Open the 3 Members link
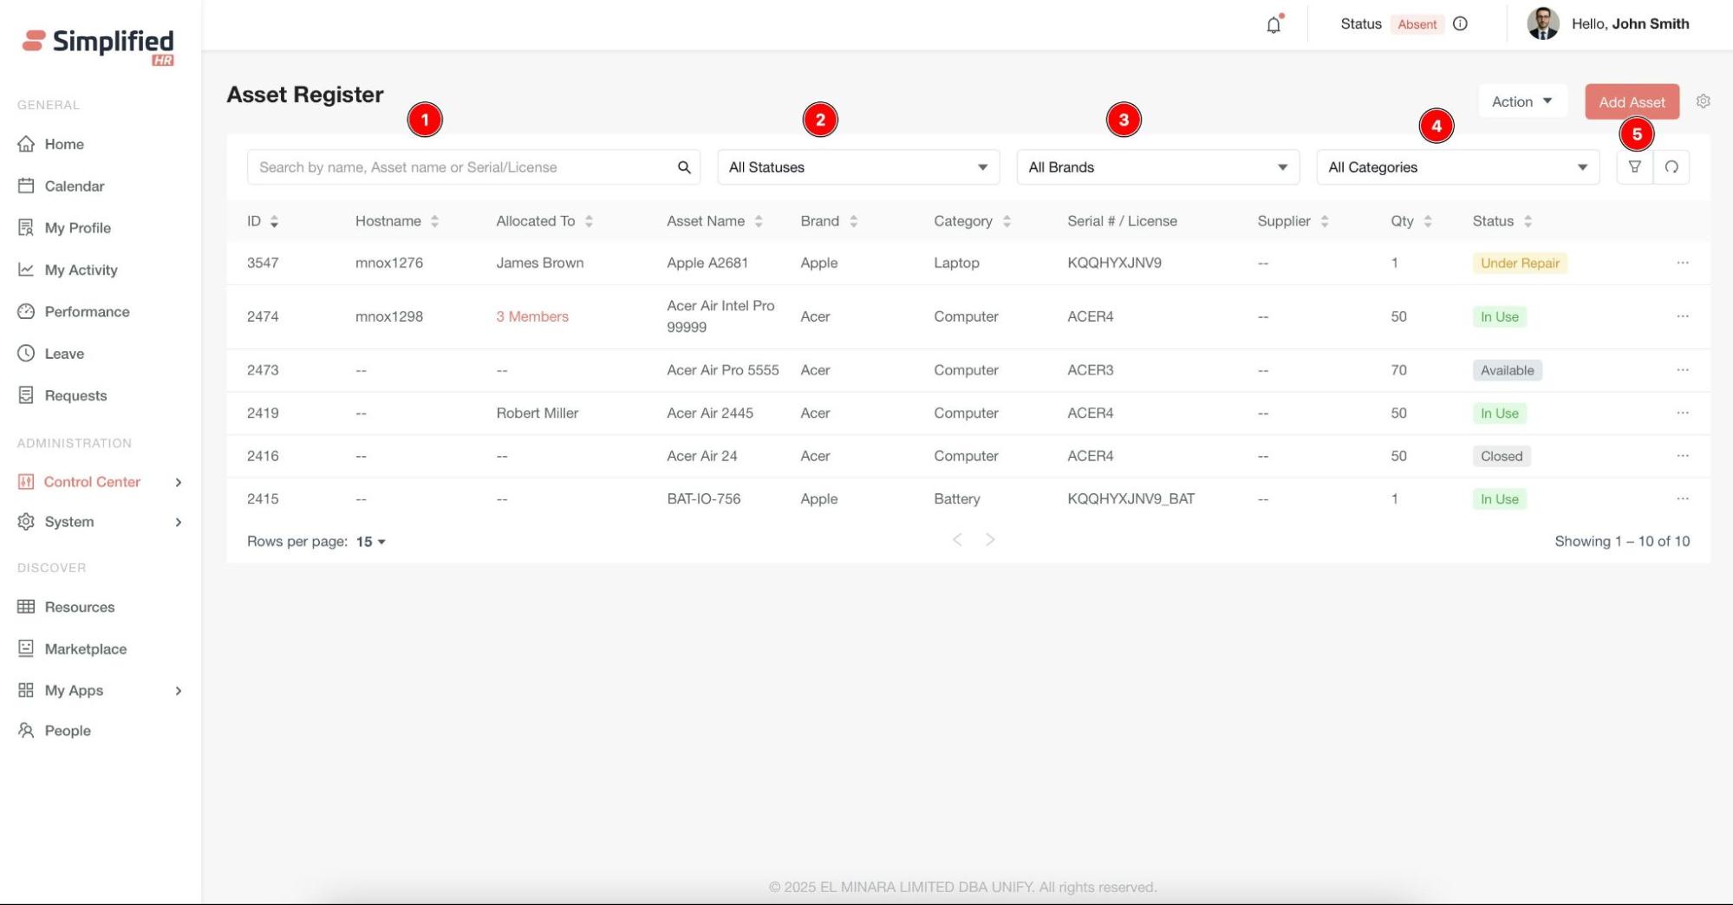Image resolution: width=1733 pixels, height=905 pixels. coord(532,316)
